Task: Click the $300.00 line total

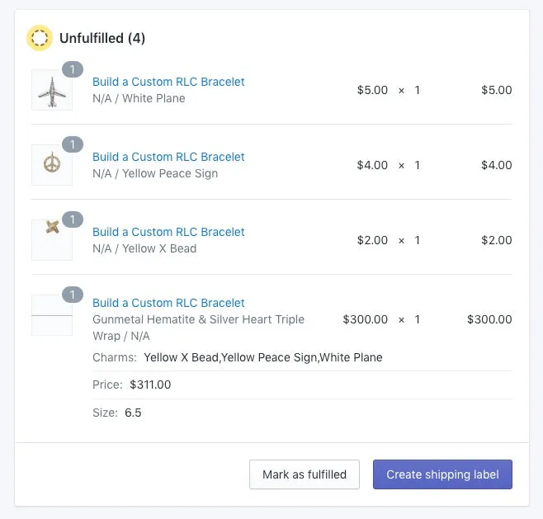Action: [x=489, y=319]
